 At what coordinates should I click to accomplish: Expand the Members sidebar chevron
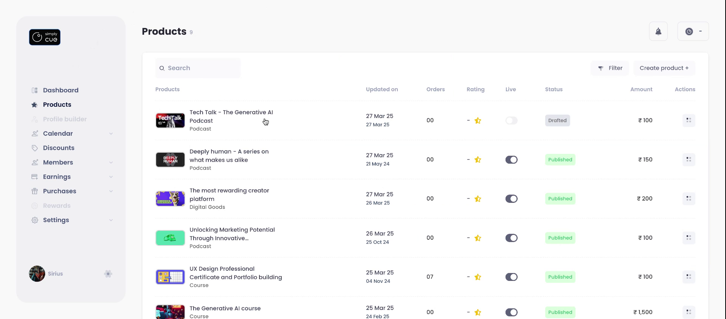pos(111,163)
